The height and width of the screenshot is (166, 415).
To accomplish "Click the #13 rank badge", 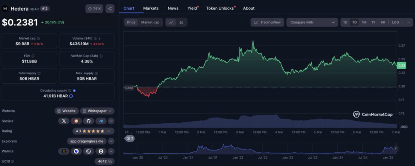I will tap(45, 9).
